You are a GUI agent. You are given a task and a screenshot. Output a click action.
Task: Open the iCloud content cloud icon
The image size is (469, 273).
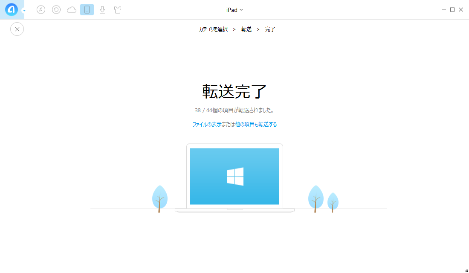(72, 10)
